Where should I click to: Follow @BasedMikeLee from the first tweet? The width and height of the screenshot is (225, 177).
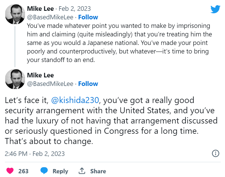pos(88,17)
